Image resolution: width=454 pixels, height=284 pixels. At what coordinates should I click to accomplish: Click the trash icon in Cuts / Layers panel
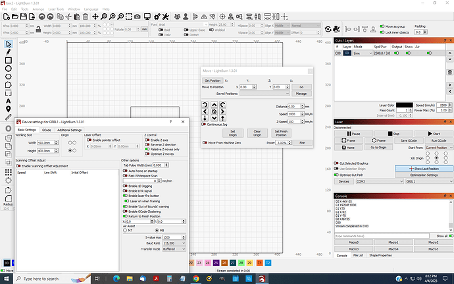(x=449, y=72)
